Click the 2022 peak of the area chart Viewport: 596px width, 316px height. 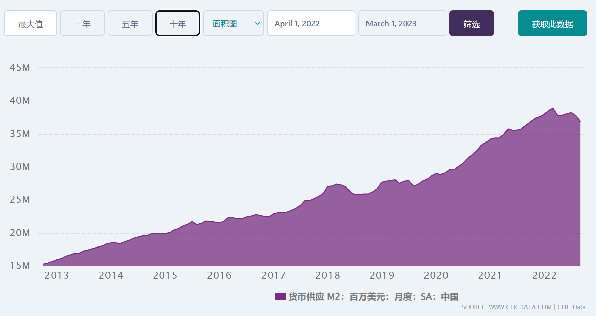553,109
